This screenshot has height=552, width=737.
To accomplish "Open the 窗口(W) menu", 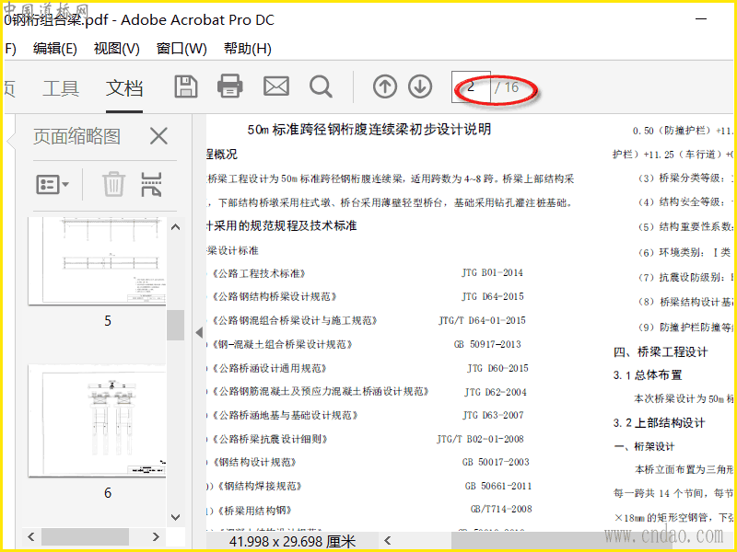I will coord(181,49).
